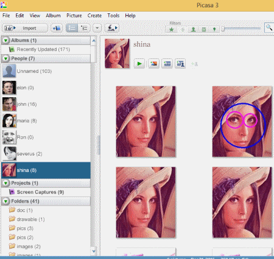Open the Help menu
Image resolution: width=274 pixels, height=259 pixels.
click(130, 16)
